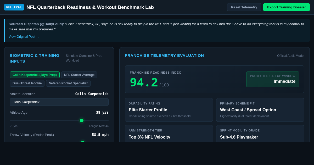Adjust the Athlete Age slider handle
Screen dimensions: 314x165
point(82,120)
